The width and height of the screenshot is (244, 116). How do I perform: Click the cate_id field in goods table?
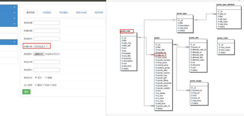click(160, 55)
